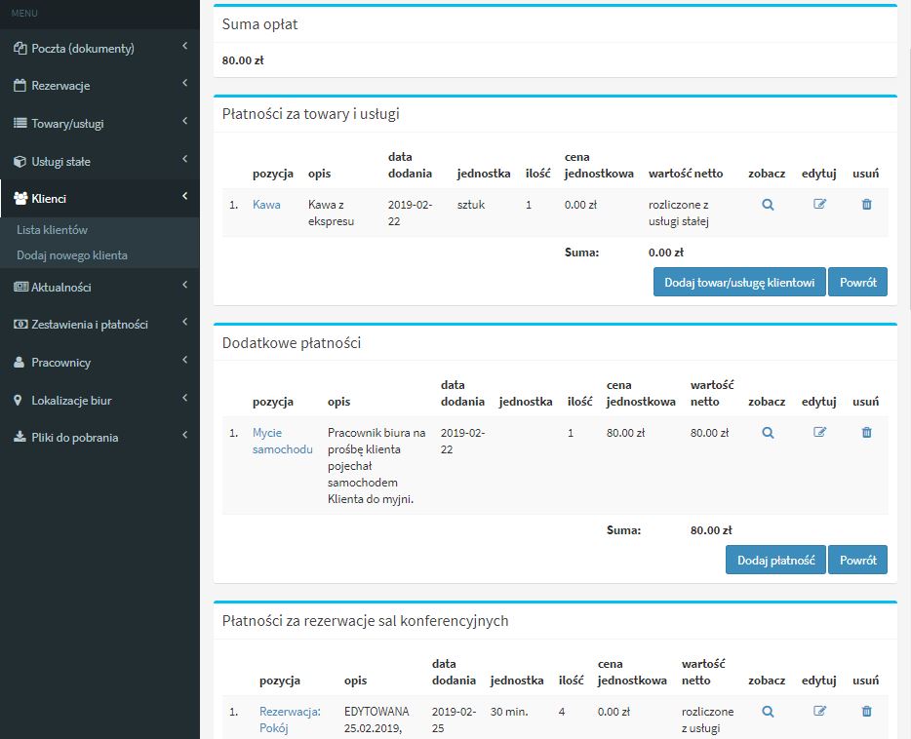
Task: Click Powrót in the towary i usługi section
Action: 857,282
